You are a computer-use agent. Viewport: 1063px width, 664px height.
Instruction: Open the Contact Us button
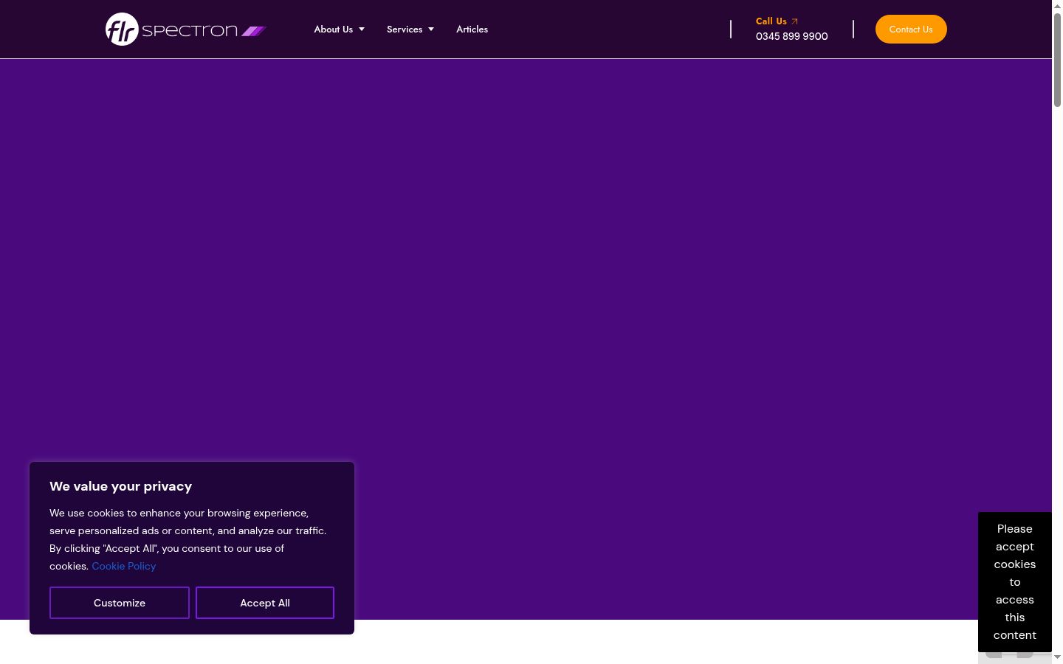point(911,30)
